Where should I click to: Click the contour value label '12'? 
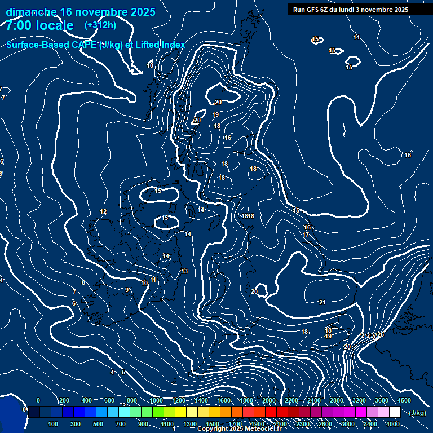[103, 212]
